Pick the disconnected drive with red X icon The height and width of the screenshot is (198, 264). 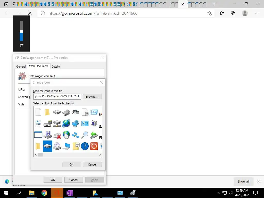(x=57, y=135)
